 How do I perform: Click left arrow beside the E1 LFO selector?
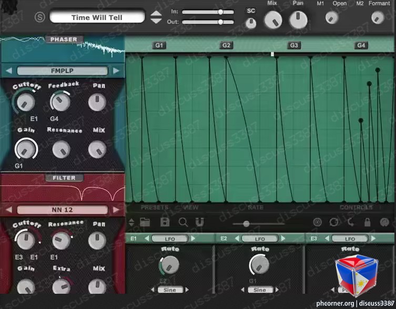point(147,238)
